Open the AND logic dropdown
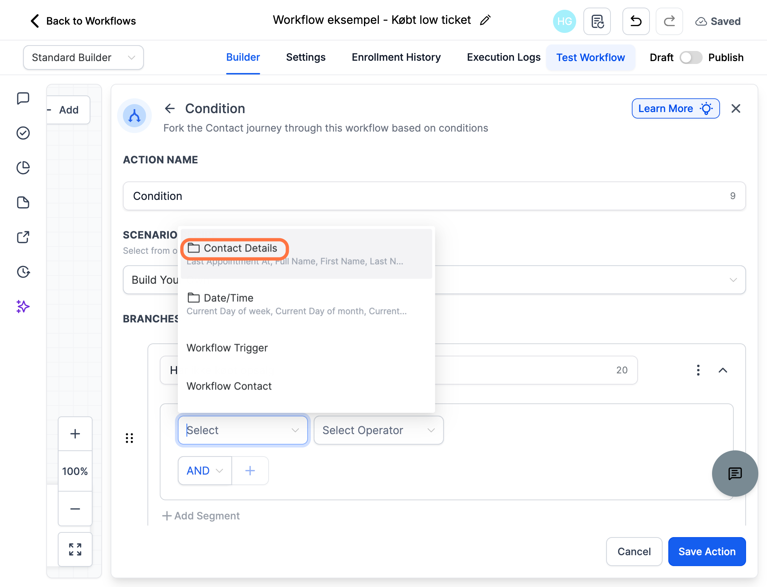The width and height of the screenshot is (767, 587). point(205,471)
